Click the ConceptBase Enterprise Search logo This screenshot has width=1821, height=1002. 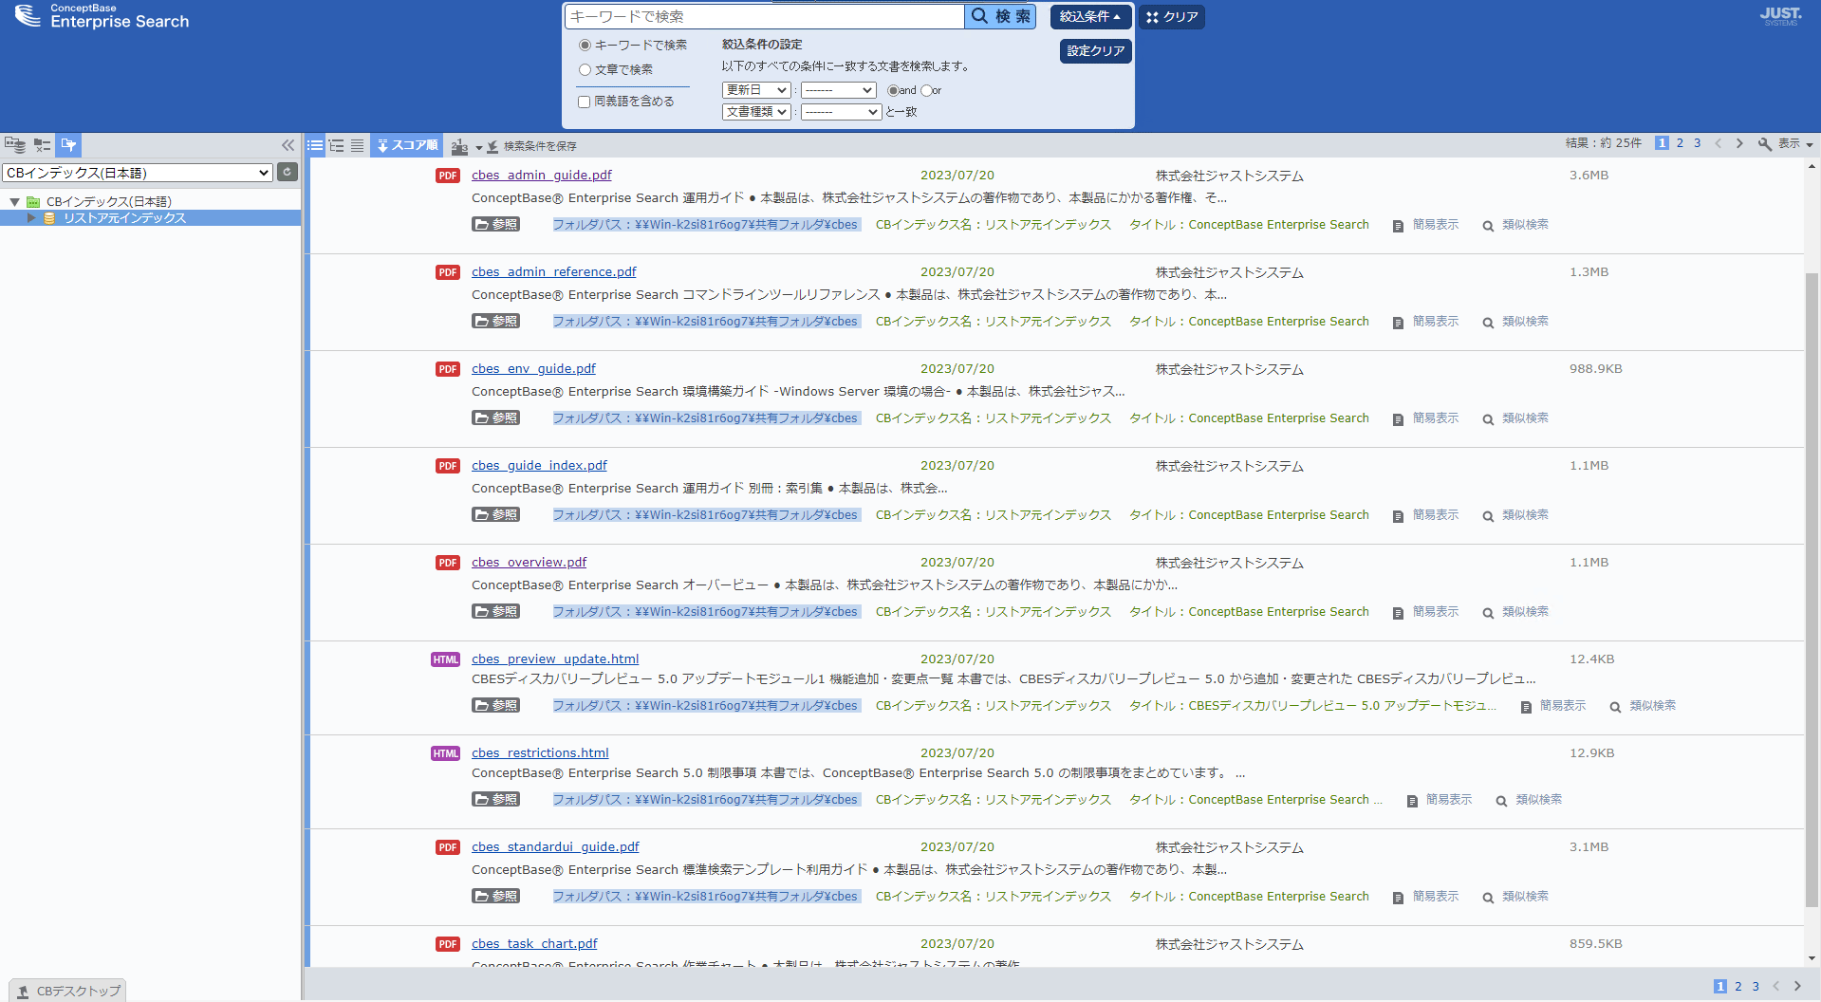point(102,16)
